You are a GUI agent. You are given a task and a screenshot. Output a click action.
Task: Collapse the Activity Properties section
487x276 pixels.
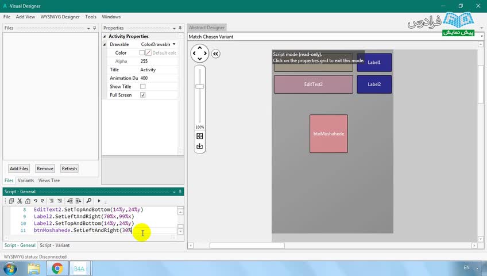105,36
